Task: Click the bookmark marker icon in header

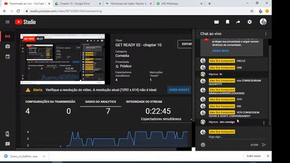Action: [x=227, y=22]
